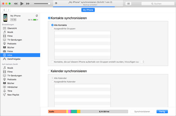This screenshot has height=116, width=176.
Task: Click the green segment of storage bar
Action: pyautogui.click(x=74, y=112)
